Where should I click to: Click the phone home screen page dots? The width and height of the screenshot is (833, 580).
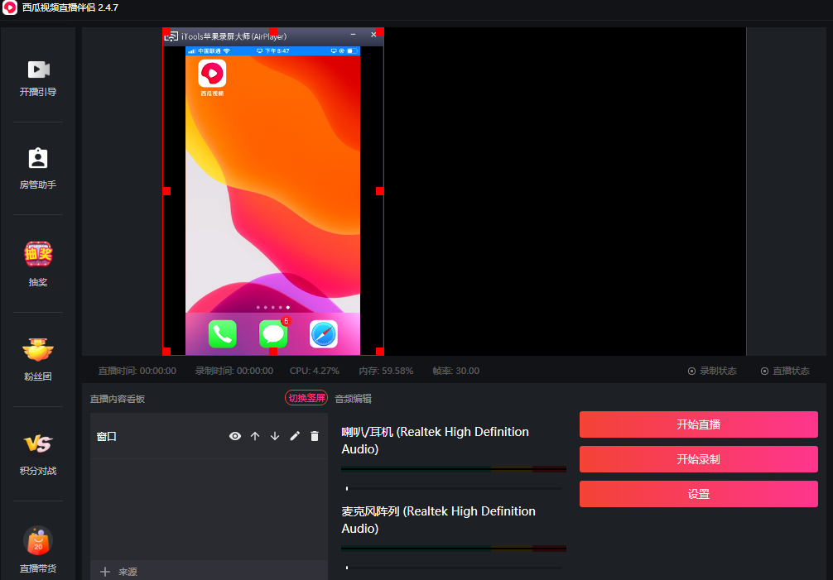click(273, 307)
